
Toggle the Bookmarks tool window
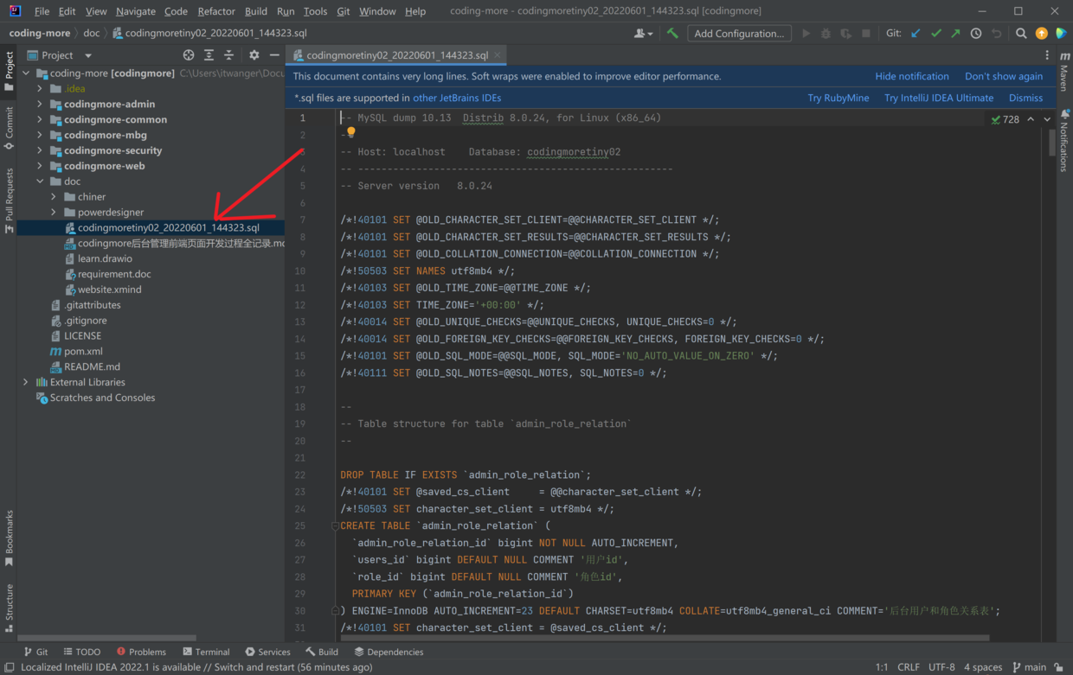(x=10, y=538)
